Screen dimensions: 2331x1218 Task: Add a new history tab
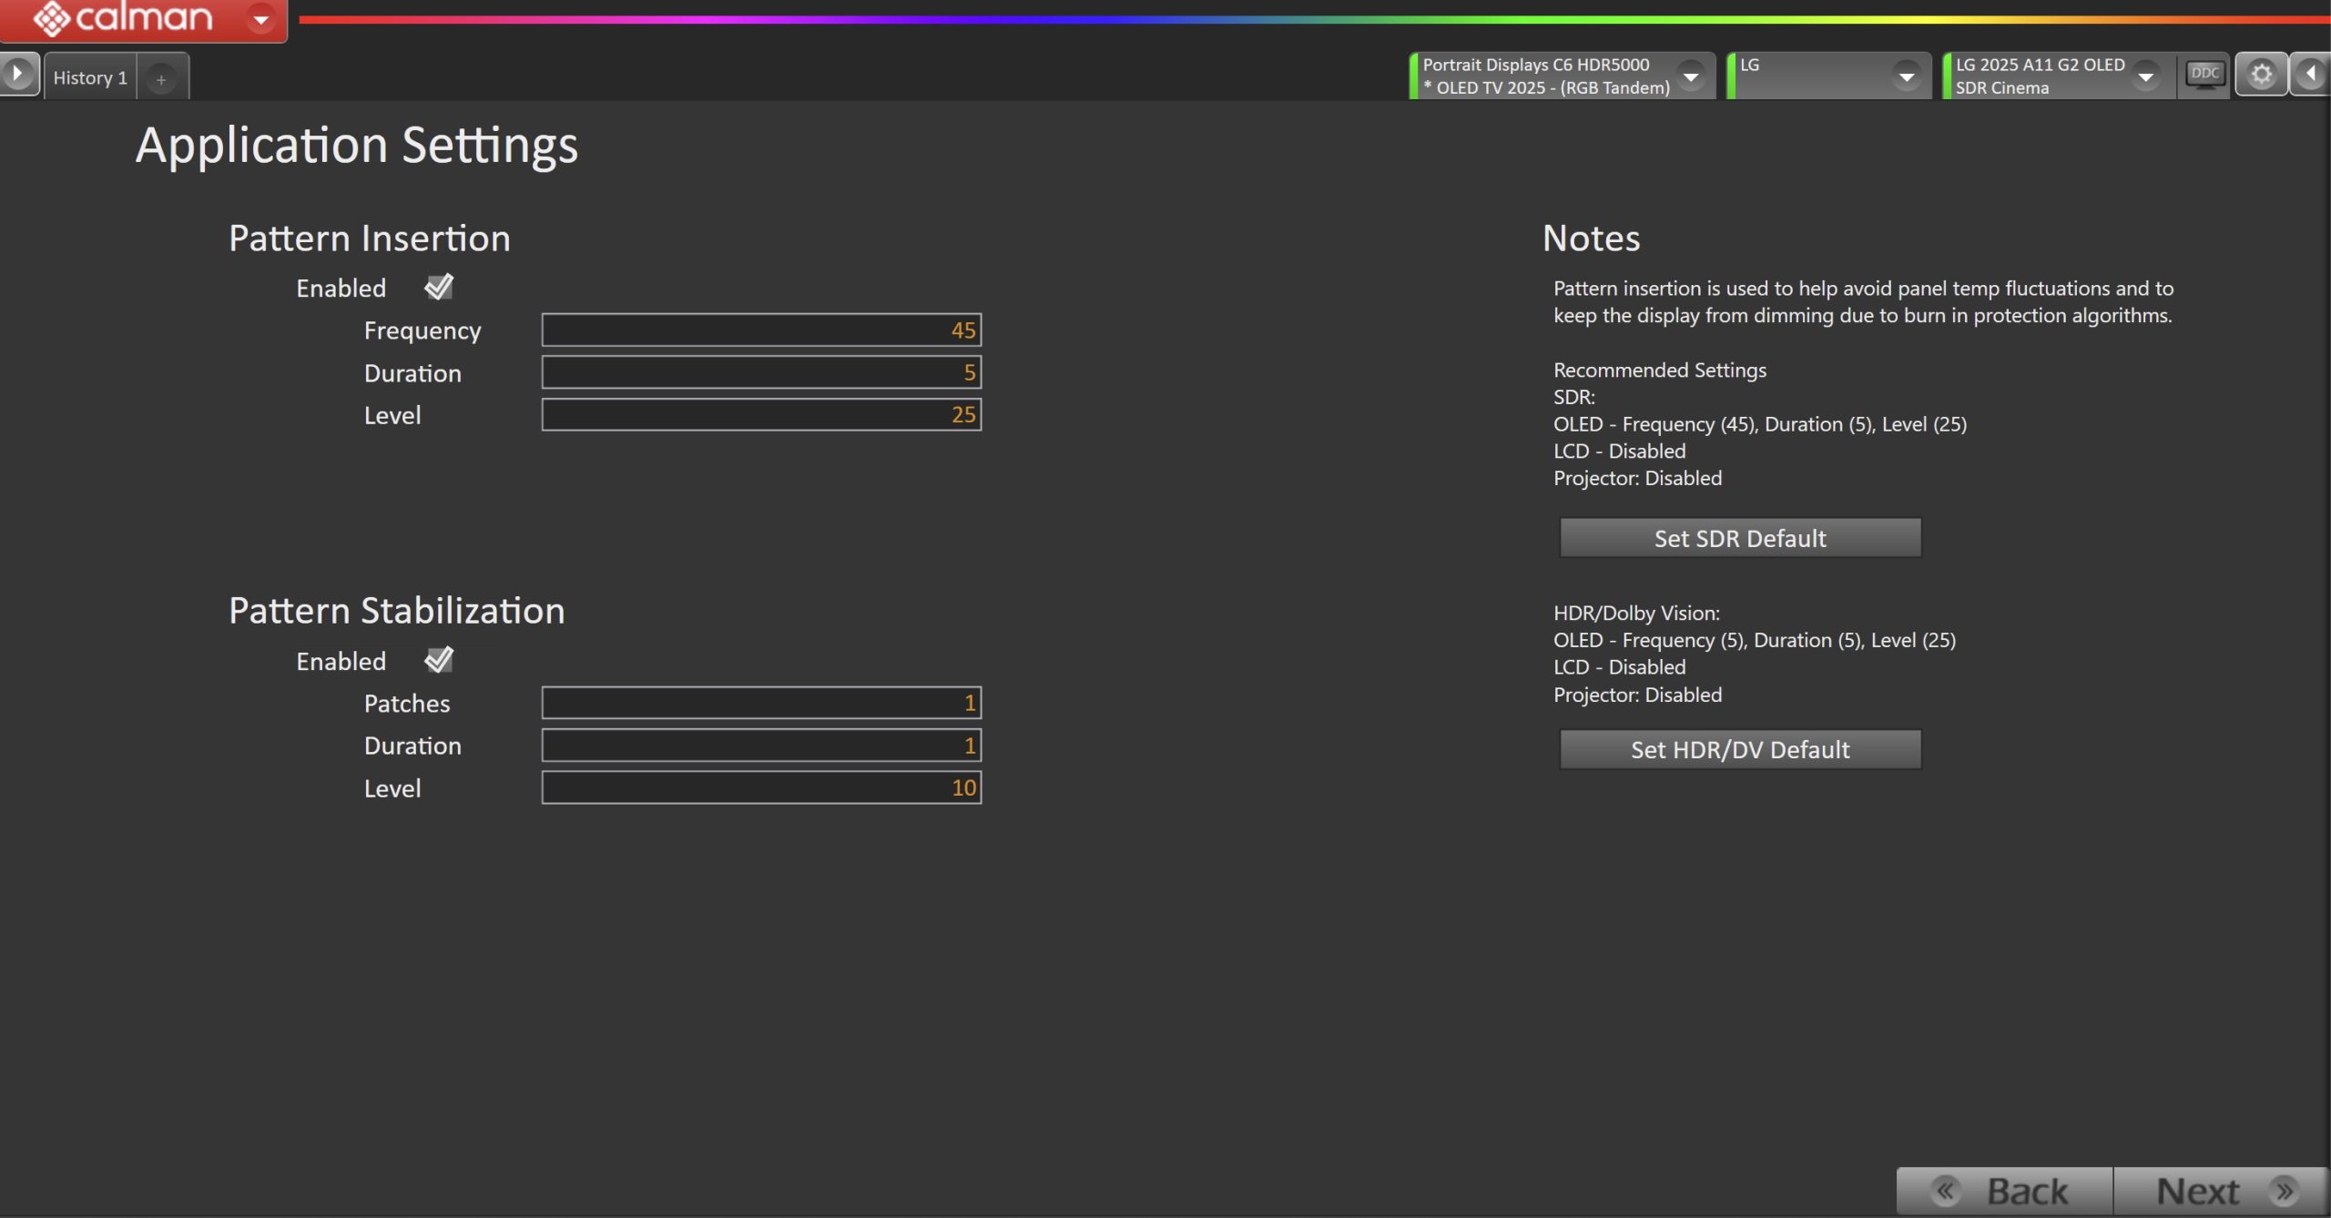161,79
